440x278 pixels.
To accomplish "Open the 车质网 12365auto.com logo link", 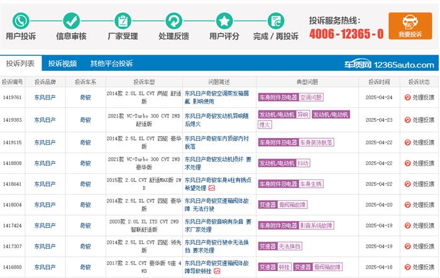I will [x=389, y=65].
